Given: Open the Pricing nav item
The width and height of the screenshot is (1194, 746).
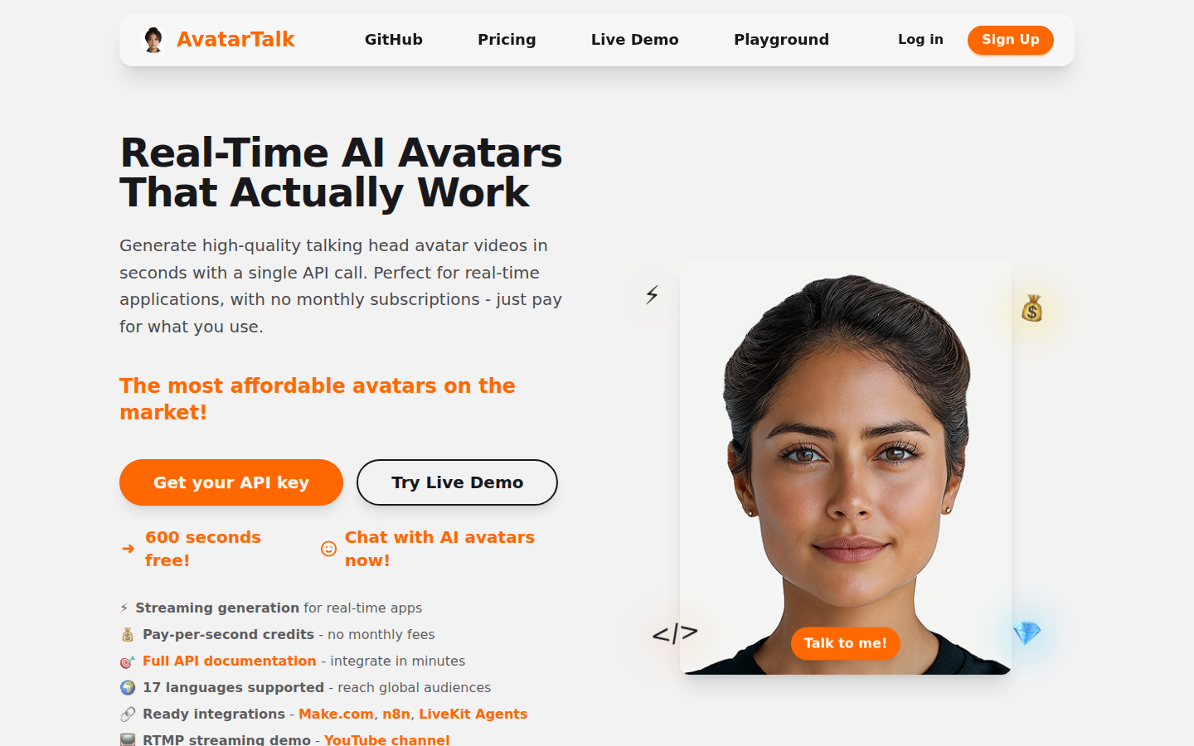Looking at the screenshot, I should 507,40.
